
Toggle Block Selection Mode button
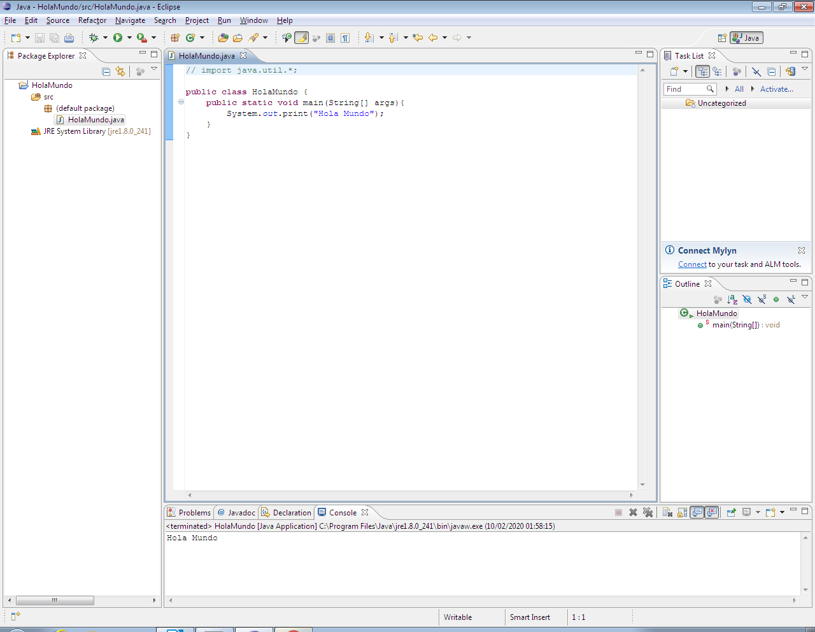click(330, 38)
